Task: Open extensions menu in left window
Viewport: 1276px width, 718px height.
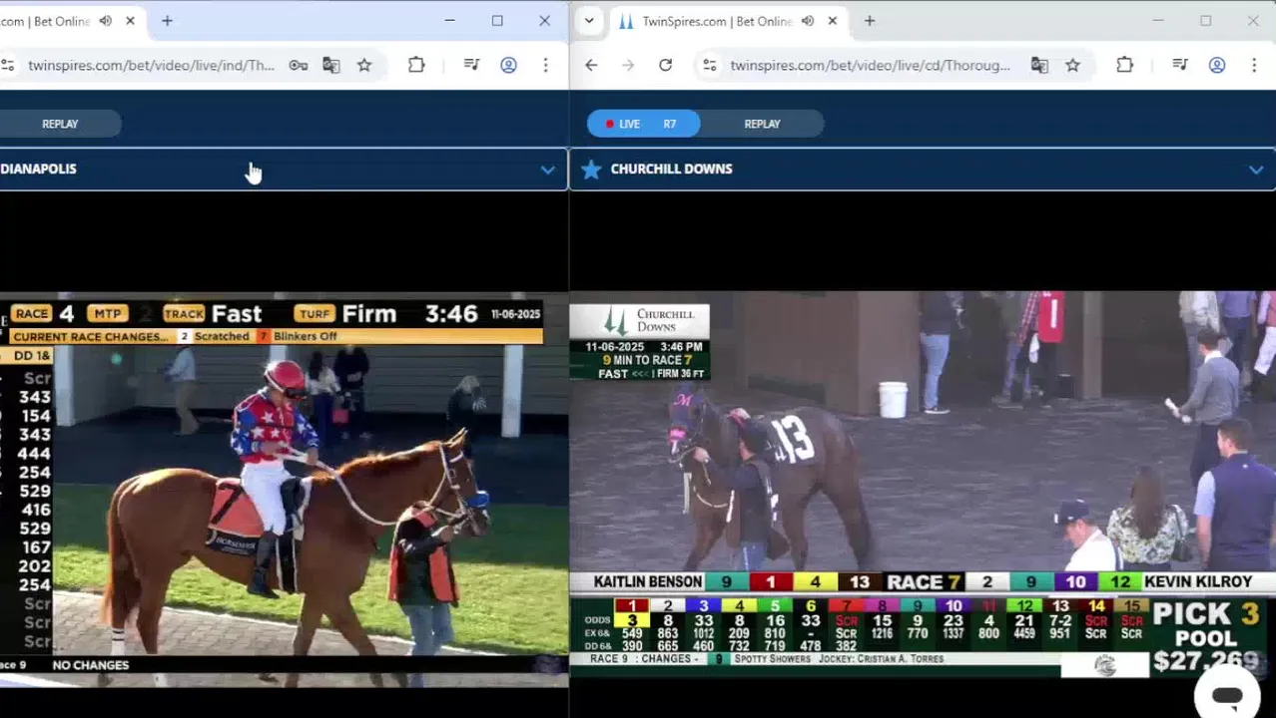Action: [x=416, y=65]
